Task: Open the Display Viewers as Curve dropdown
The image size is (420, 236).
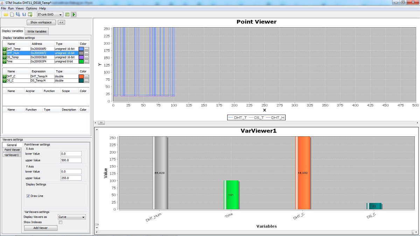Action: coord(72,217)
